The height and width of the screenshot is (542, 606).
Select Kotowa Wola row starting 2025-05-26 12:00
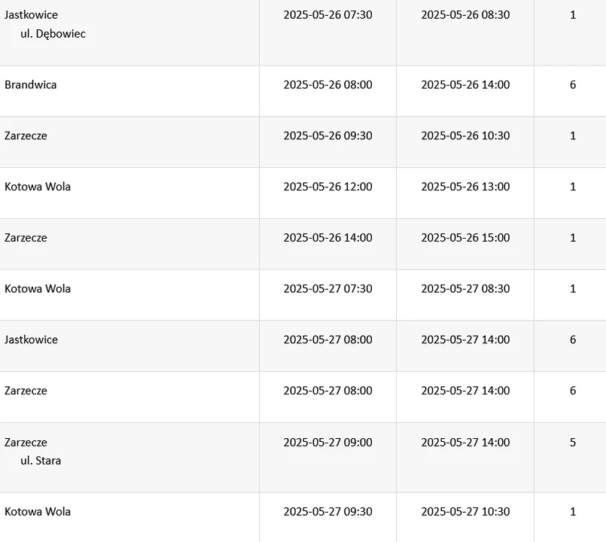coord(38,187)
